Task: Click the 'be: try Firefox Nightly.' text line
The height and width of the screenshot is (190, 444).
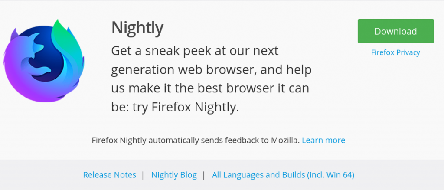Action: [175, 107]
